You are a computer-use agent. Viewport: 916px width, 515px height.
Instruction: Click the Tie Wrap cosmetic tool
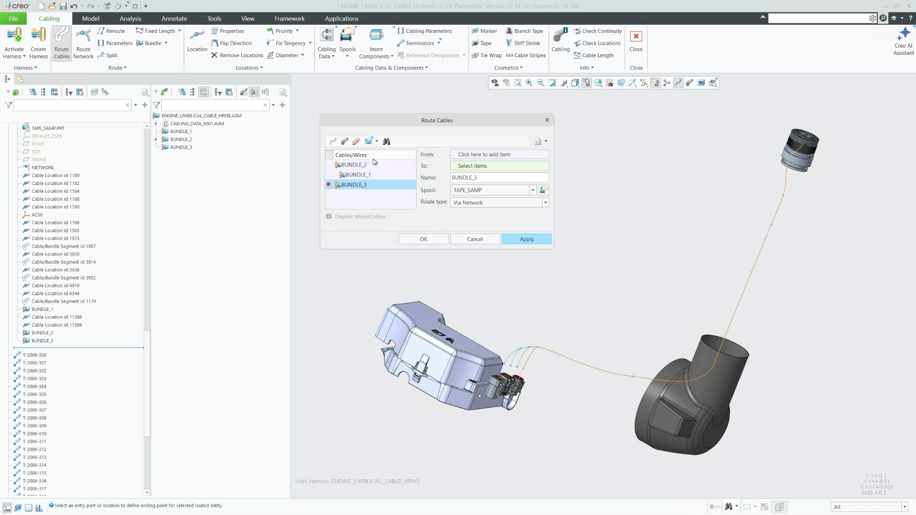pos(487,55)
